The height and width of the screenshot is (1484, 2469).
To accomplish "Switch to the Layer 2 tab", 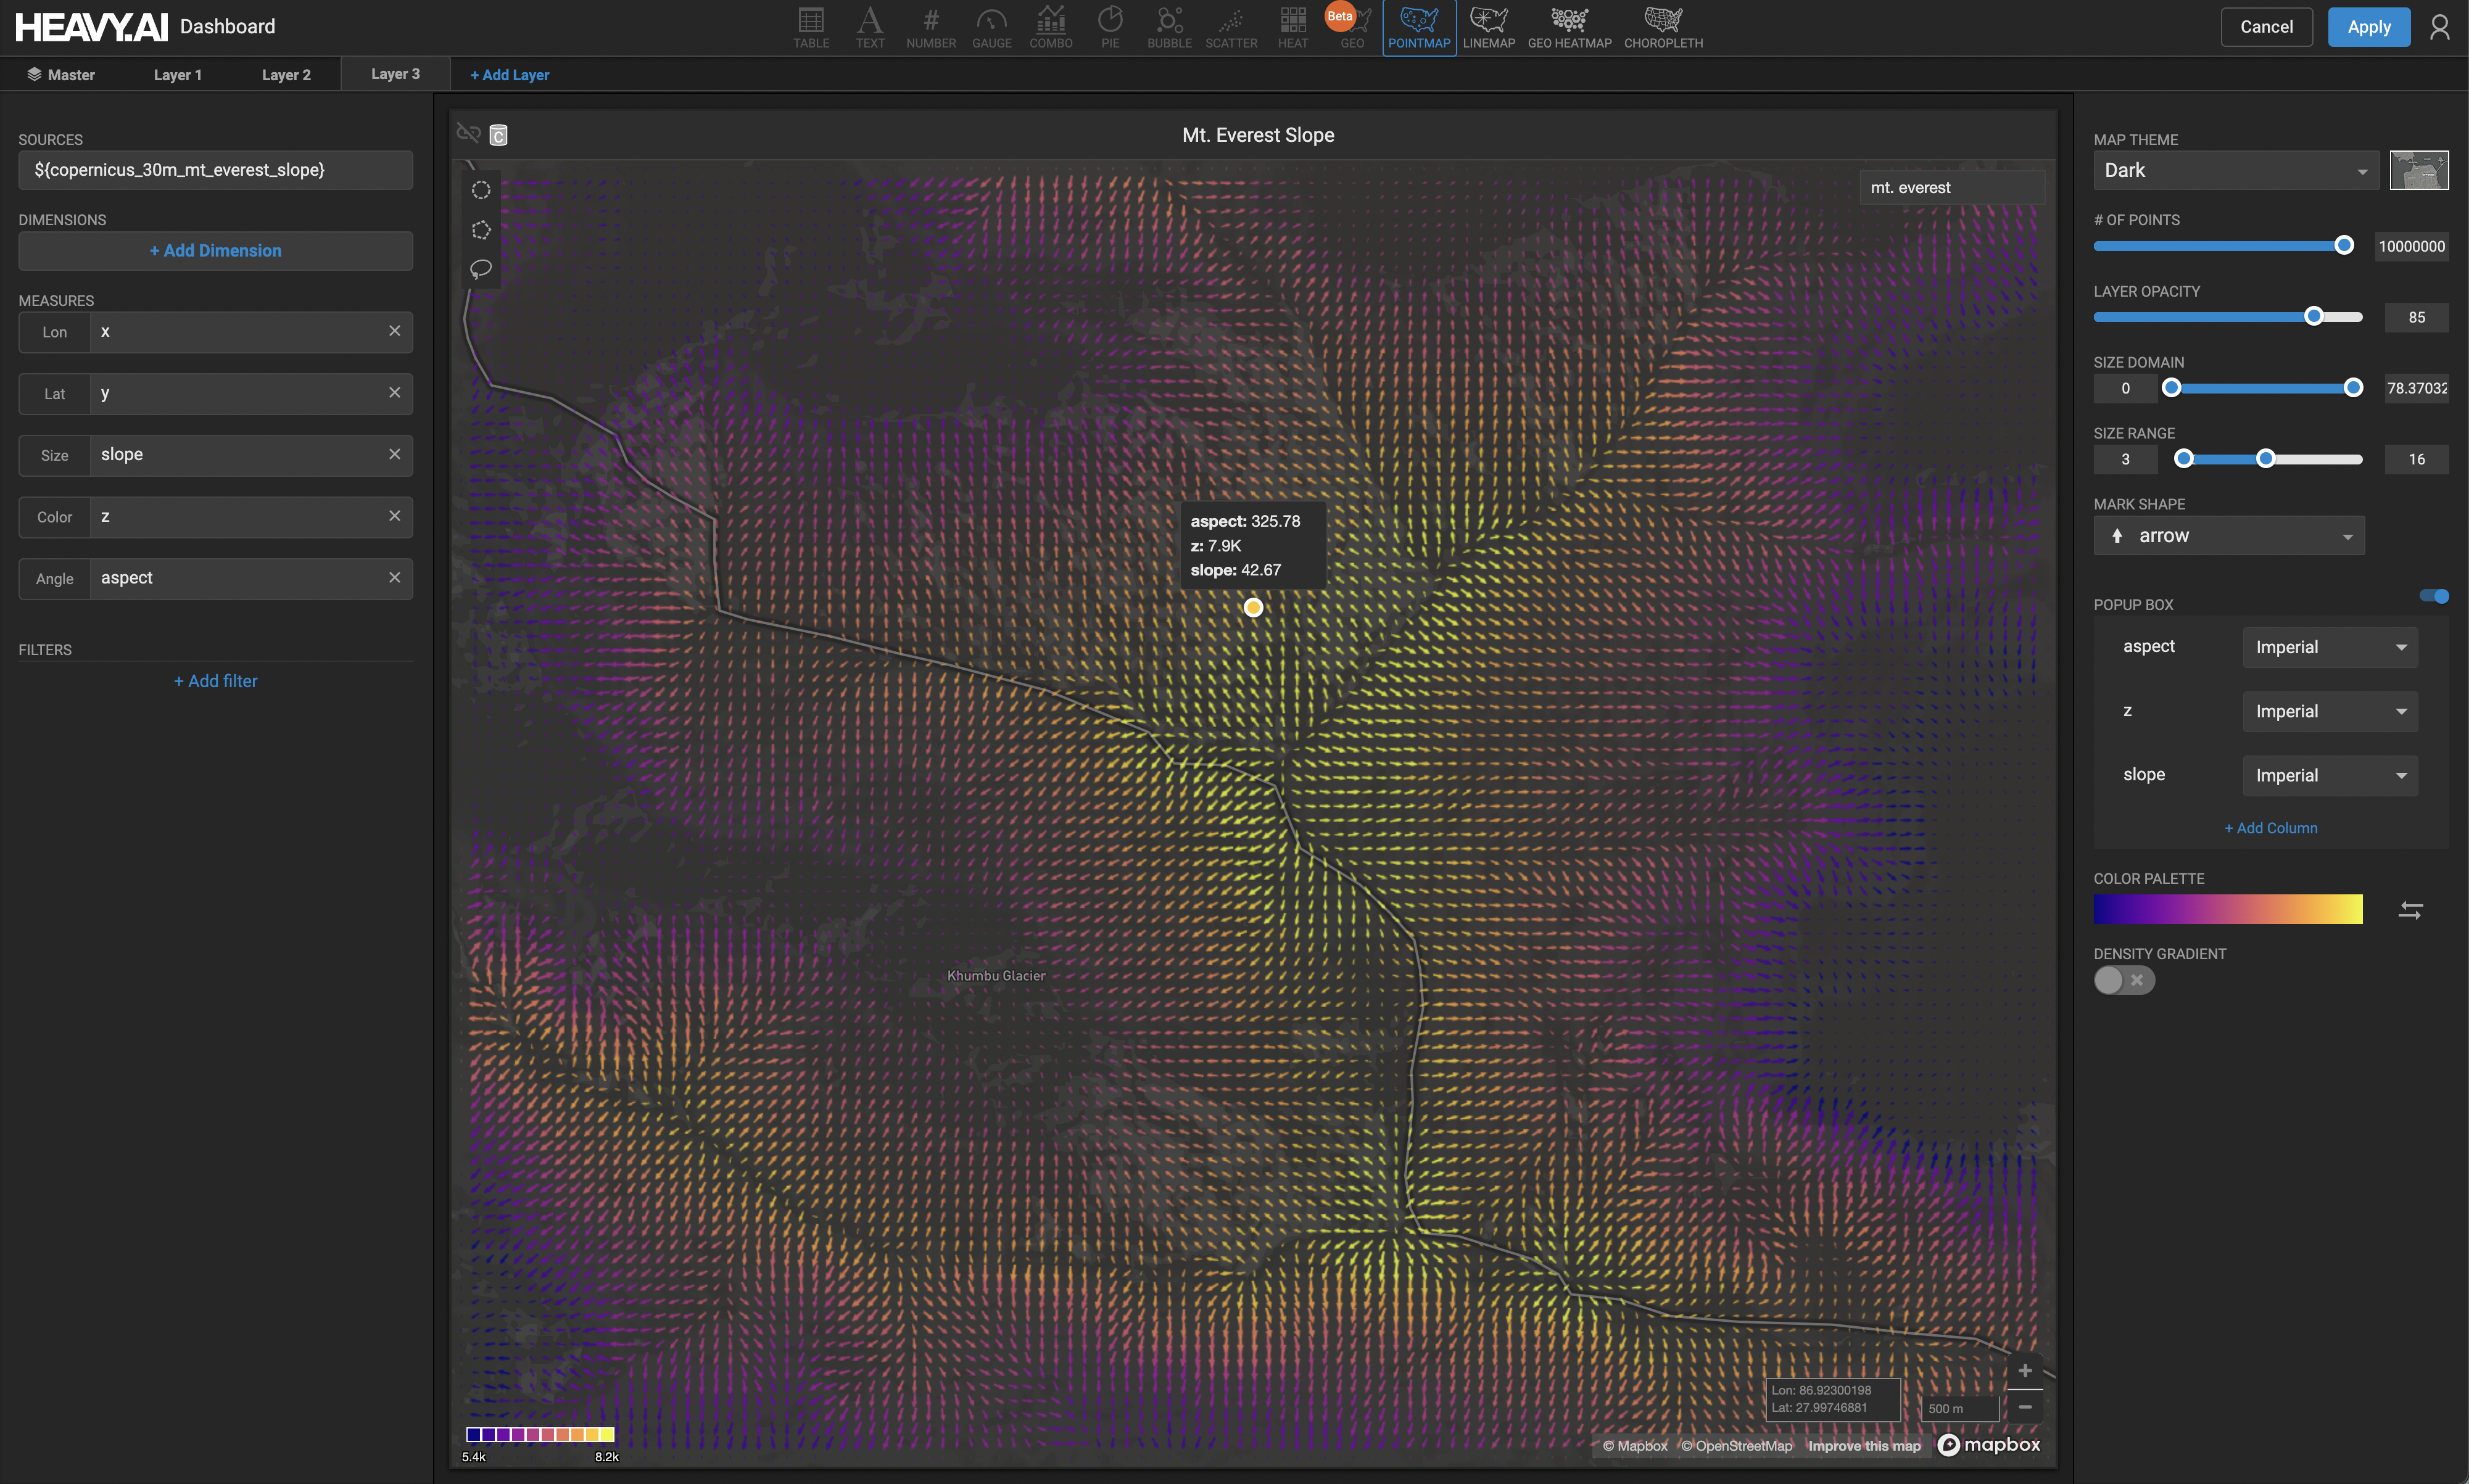I will click(286, 75).
